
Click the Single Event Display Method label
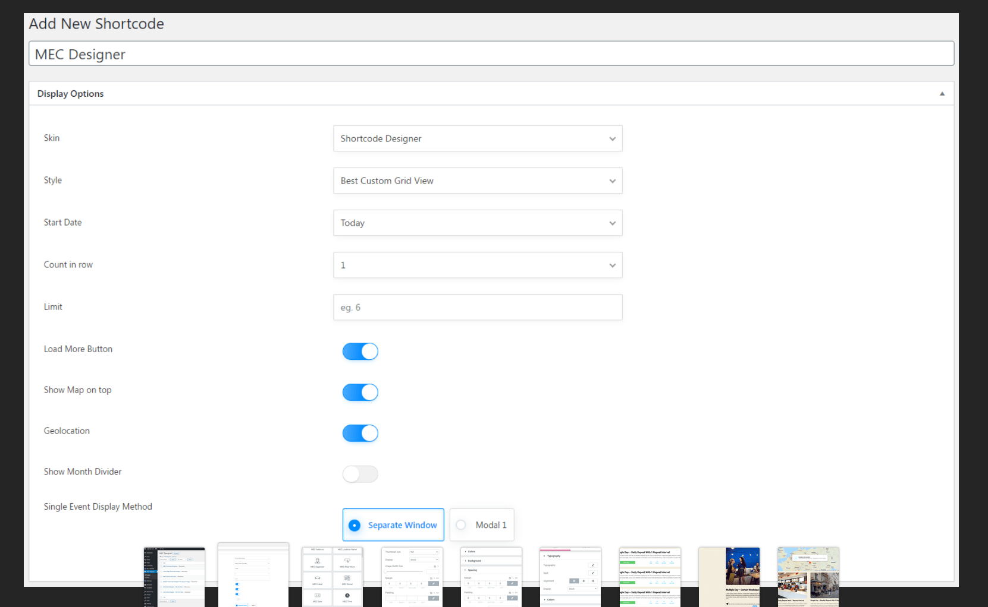[98, 507]
